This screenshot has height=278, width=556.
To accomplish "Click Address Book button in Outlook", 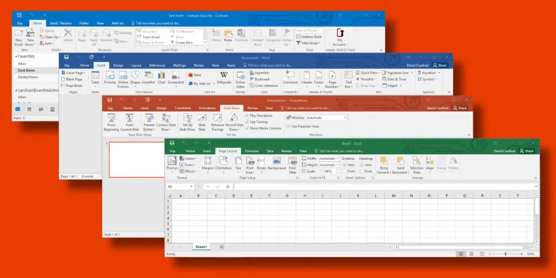I will [309, 37].
